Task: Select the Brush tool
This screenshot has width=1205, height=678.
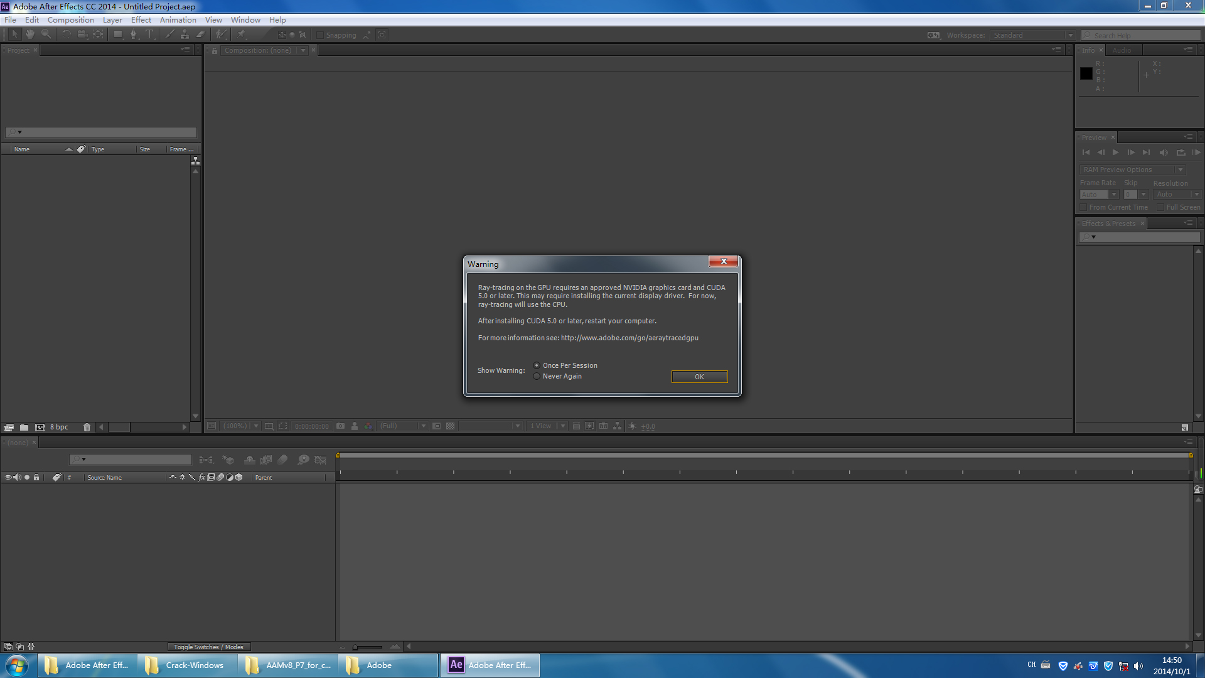Action: [x=169, y=35]
